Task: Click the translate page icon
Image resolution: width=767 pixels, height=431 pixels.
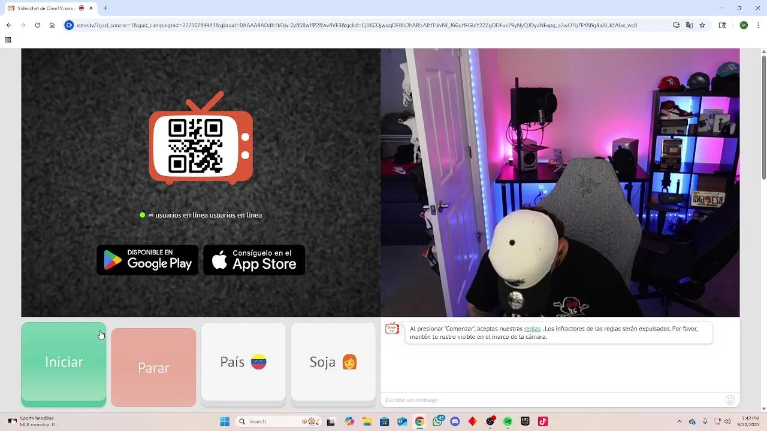Action: tap(689, 25)
